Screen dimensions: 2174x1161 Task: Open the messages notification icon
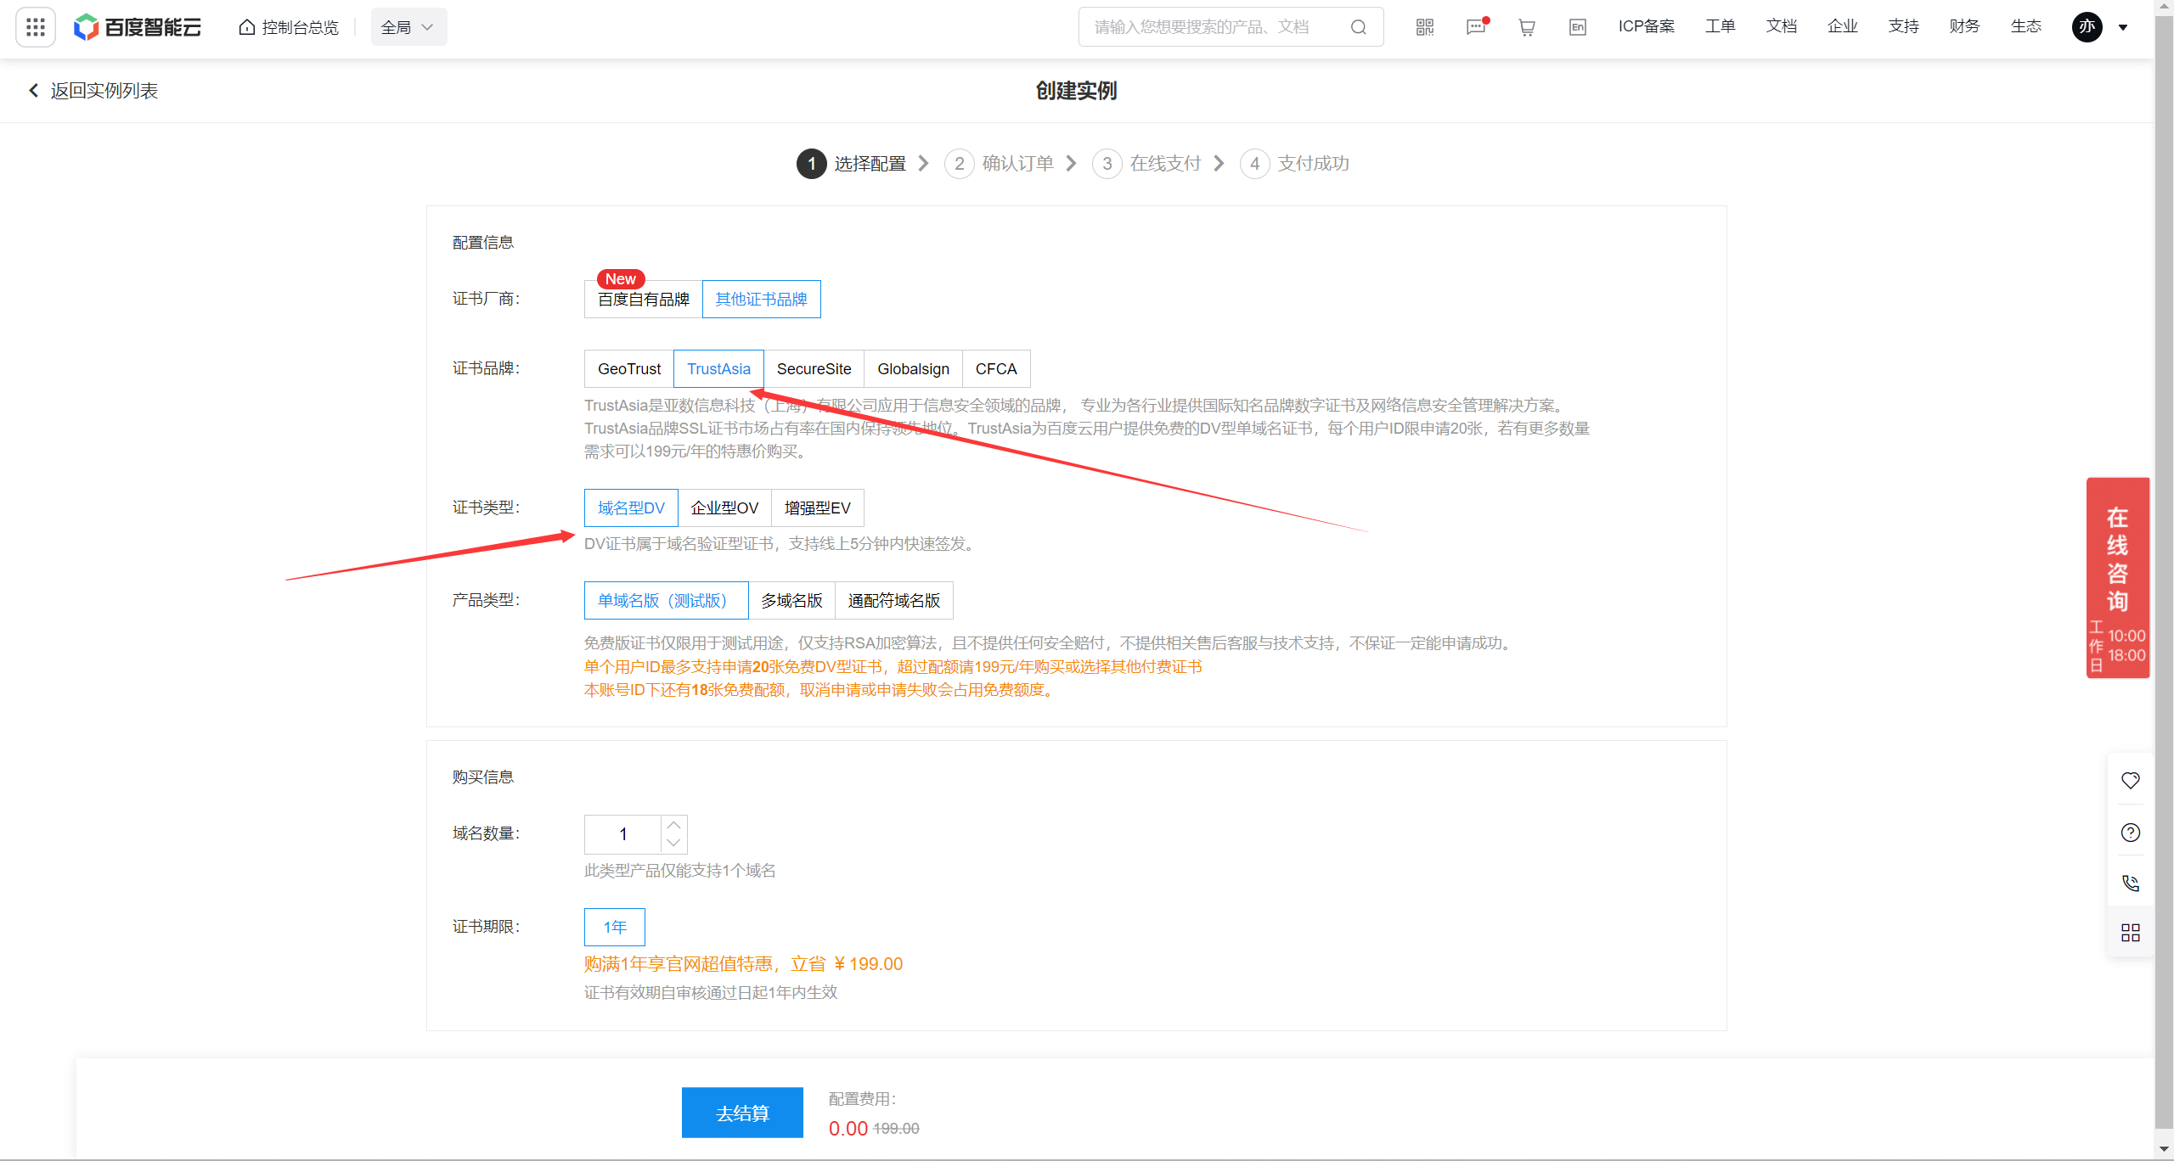point(1476,27)
